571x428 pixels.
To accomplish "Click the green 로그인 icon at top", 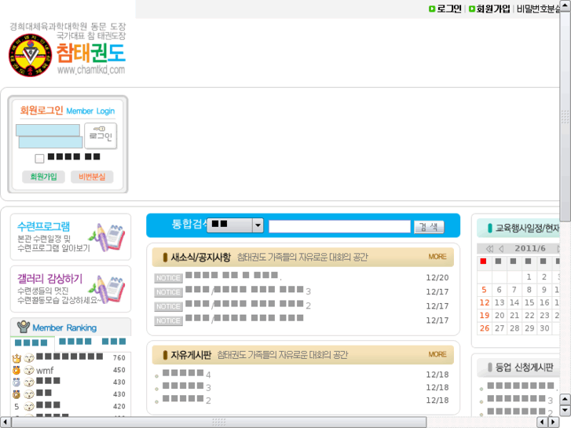I will 432,9.
